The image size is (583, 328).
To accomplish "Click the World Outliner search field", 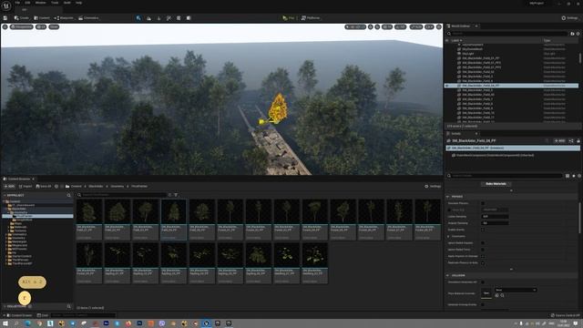I will (x=508, y=34).
